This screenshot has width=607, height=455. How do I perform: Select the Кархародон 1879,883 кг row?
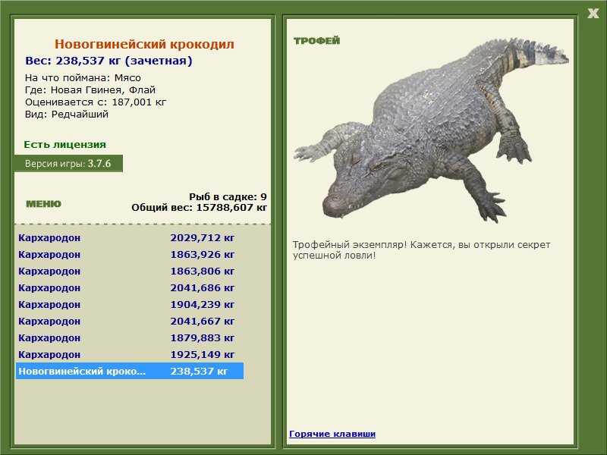tap(130, 337)
